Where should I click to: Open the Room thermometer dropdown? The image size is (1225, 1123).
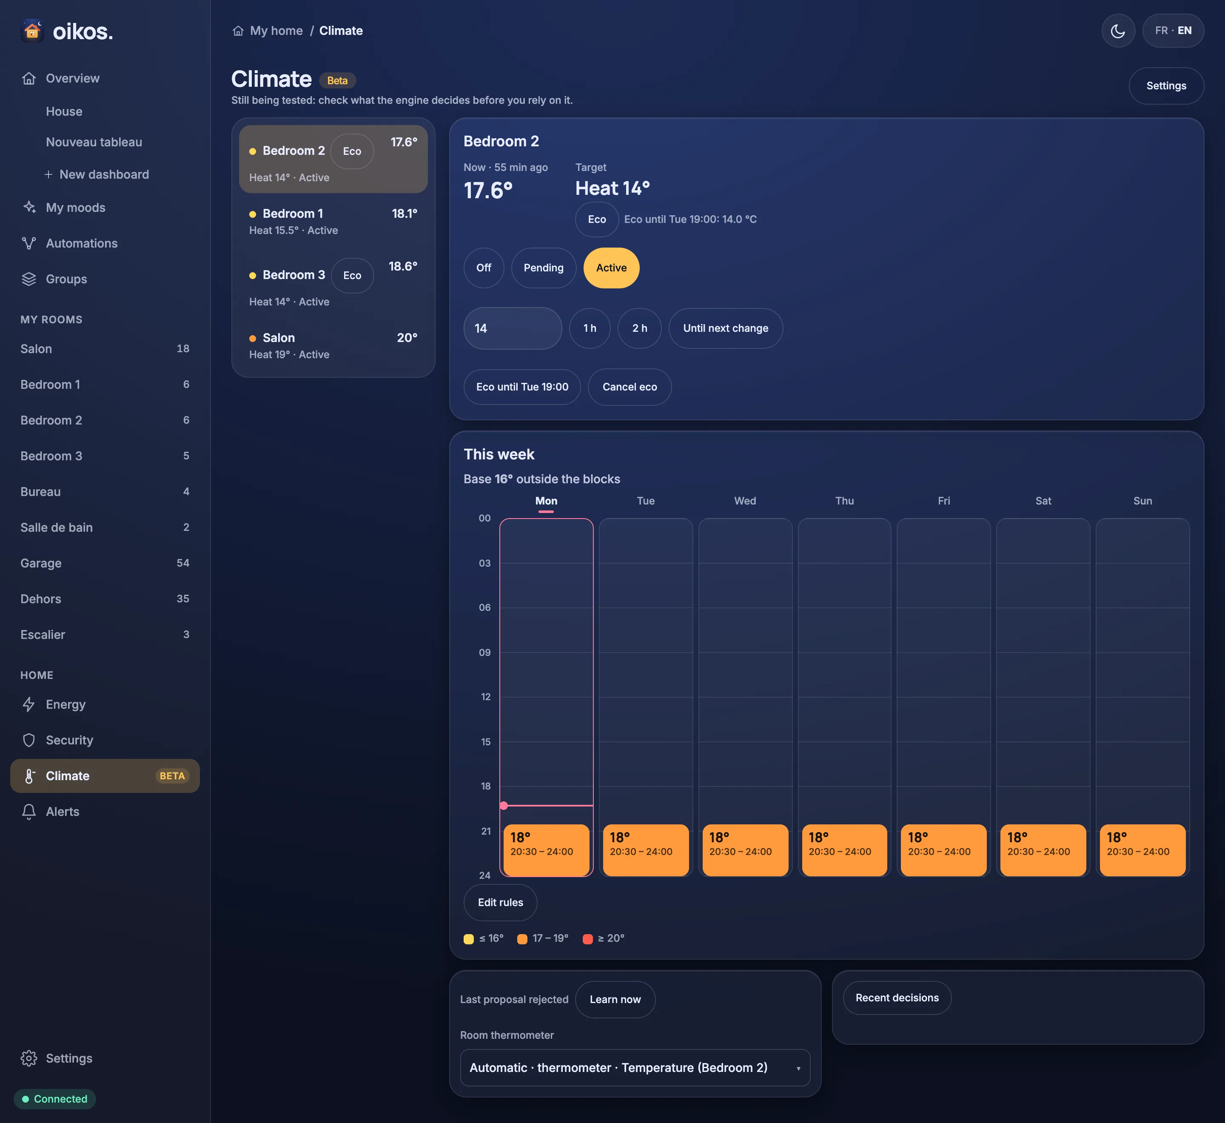[635, 1068]
